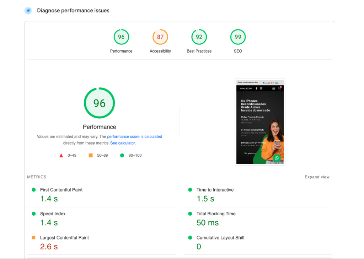Click the PayPal icon in the preview banner
The width and height of the screenshot is (364, 259).
pyautogui.click(x=265, y=83)
